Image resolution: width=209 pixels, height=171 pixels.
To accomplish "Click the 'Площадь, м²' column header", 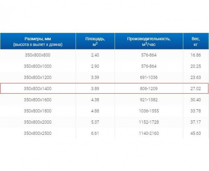I will [x=95, y=41].
